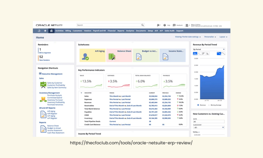Viewport: 263px width, 158px height.
Task: Open the recent records history icon
Action: pos(39,31)
